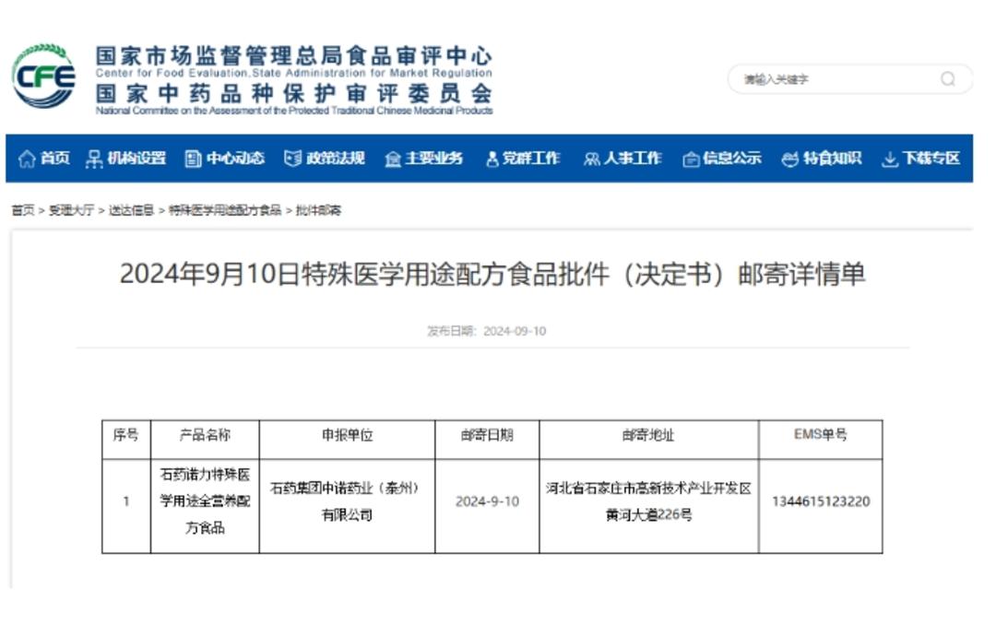
Task: Open the 政策法规 navigation menu item
Action: click(x=336, y=158)
